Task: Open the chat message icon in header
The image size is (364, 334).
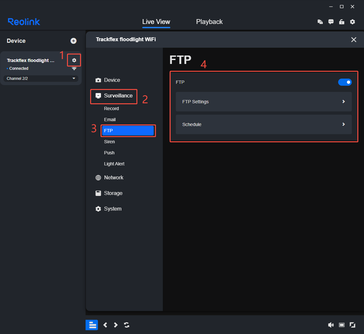Action: click(331, 22)
